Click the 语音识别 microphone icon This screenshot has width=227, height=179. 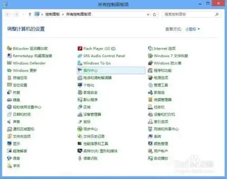[x=80, y=158]
